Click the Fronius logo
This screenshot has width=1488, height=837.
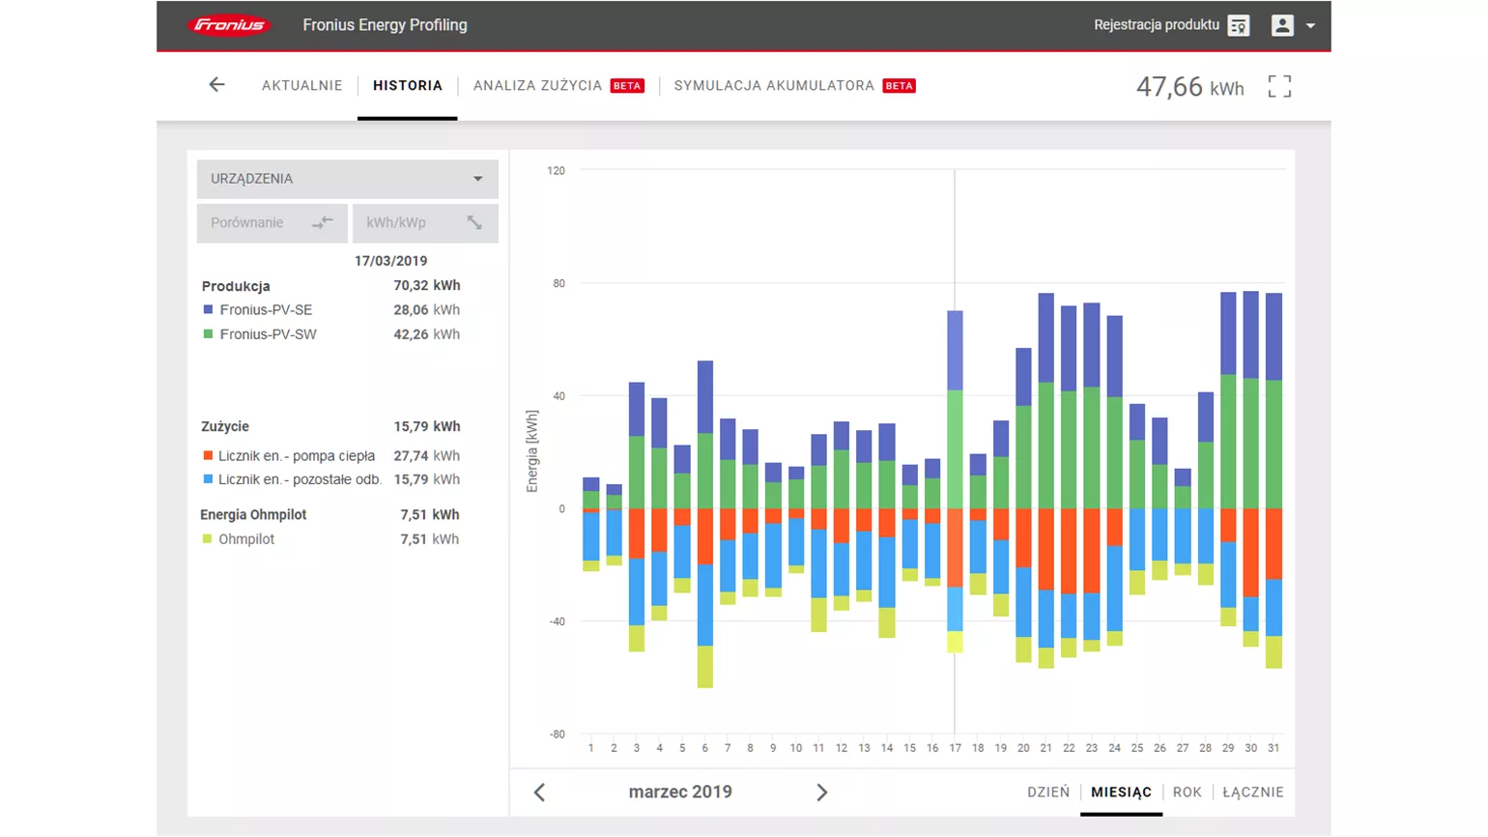click(x=229, y=25)
